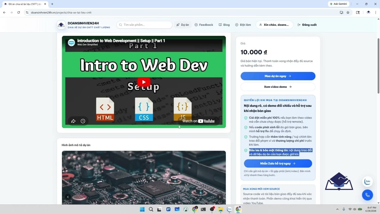The height and width of the screenshot is (214, 380).
Task: Click the DOANSINHVIEN24H graduation cap logo
Action: (x=61, y=25)
